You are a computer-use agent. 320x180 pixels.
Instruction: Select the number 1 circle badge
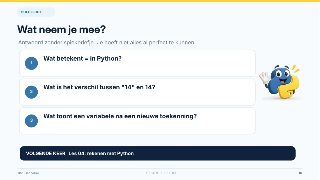point(32,63)
